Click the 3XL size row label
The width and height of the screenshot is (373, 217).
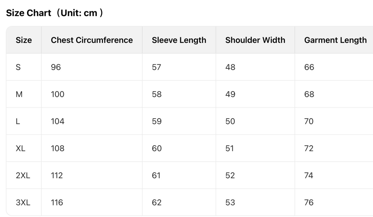(23, 203)
